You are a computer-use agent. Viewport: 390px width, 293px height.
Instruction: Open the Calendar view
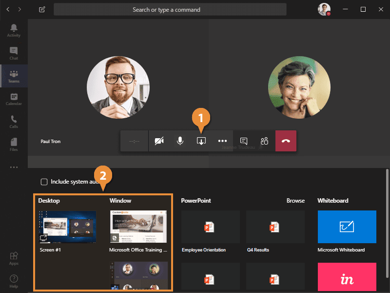pos(14,99)
